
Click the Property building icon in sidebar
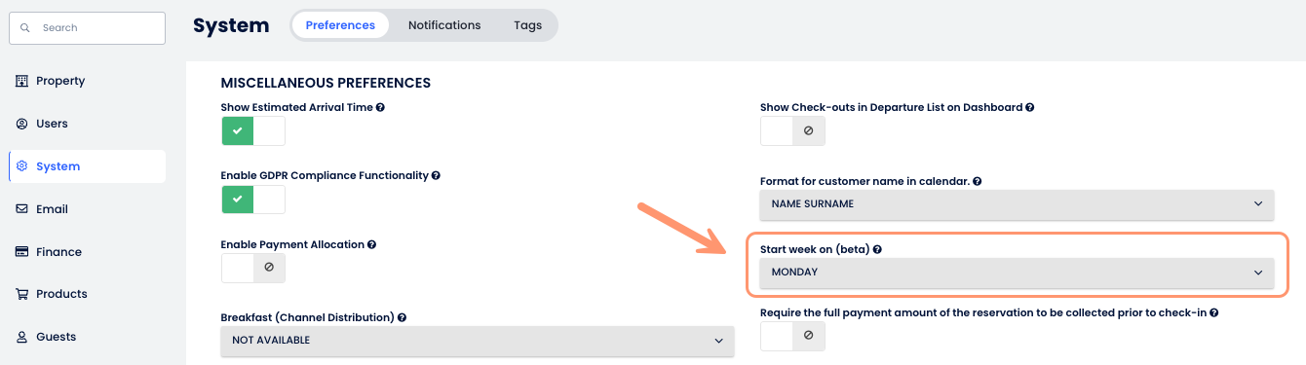coord(21,81)
